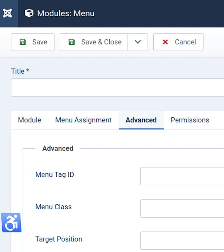224x252 pixels.
Task: Click the Save button
Action: click(33, 42)
